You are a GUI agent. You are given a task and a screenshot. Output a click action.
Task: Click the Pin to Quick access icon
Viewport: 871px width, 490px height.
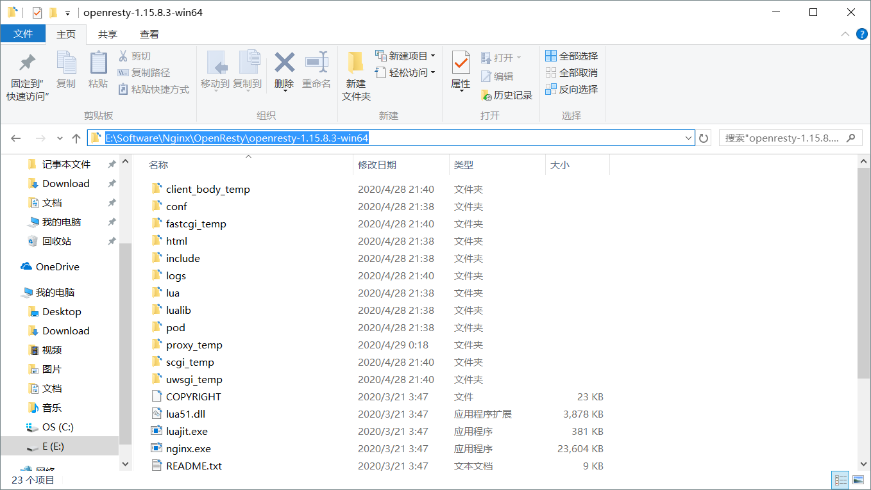[27, 63]
